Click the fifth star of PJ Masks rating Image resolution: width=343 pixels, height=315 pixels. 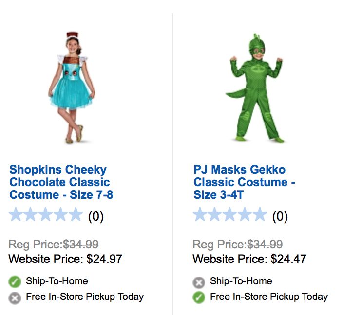(x=259, y=215)
